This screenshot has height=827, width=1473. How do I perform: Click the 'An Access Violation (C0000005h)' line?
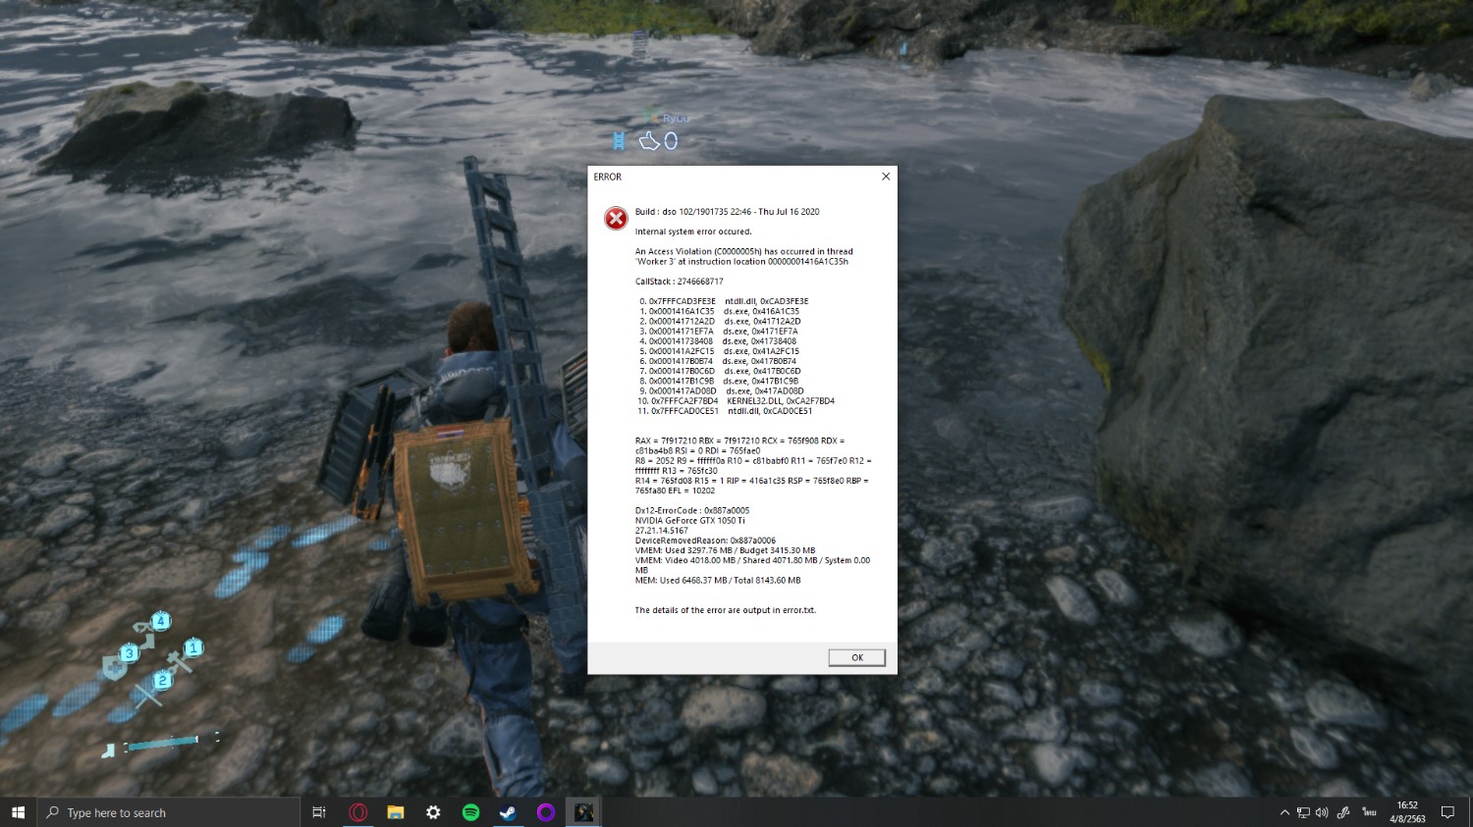(x=743, y=251)
